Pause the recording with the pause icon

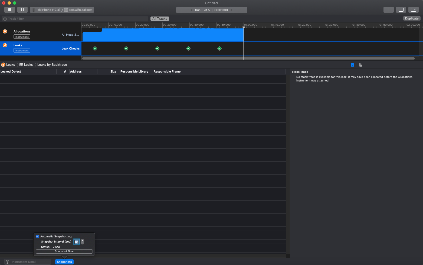22,9
